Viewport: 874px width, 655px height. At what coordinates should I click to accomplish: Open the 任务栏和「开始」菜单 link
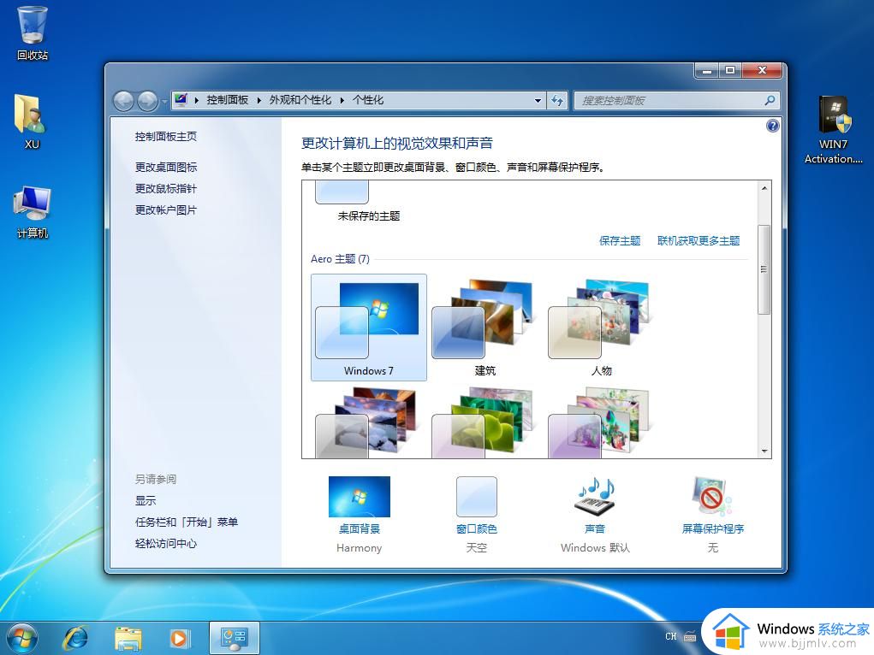(x=186, y=522)
